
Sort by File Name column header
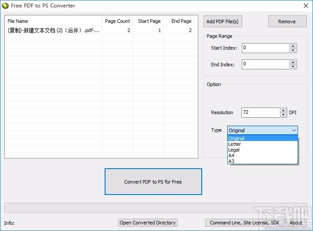pyautogui.click(x=54, y=21)
